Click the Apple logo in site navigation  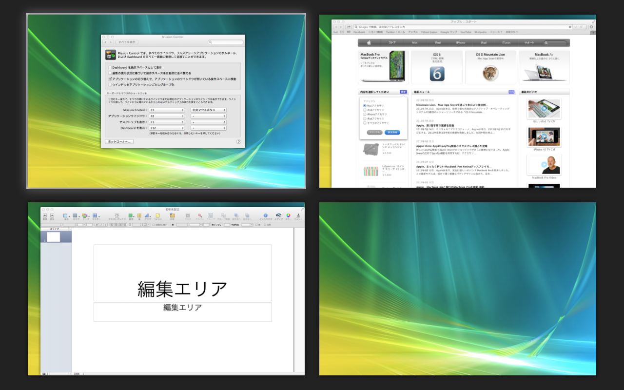pos(369,43)
